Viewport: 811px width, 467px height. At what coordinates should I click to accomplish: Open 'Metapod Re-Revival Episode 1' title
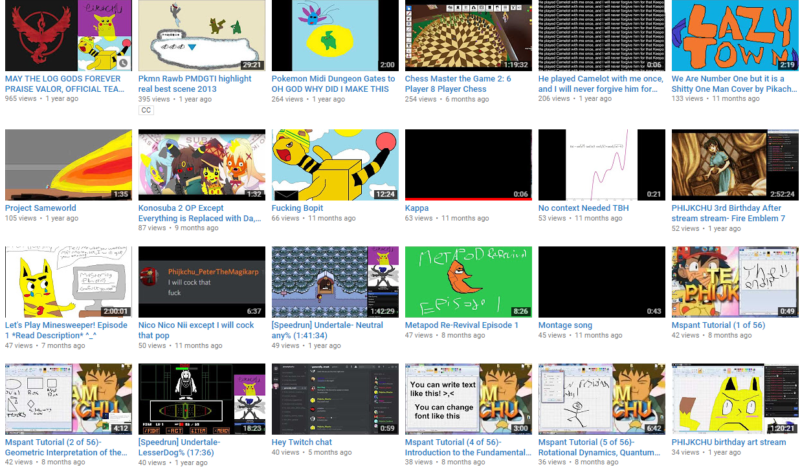461,325
